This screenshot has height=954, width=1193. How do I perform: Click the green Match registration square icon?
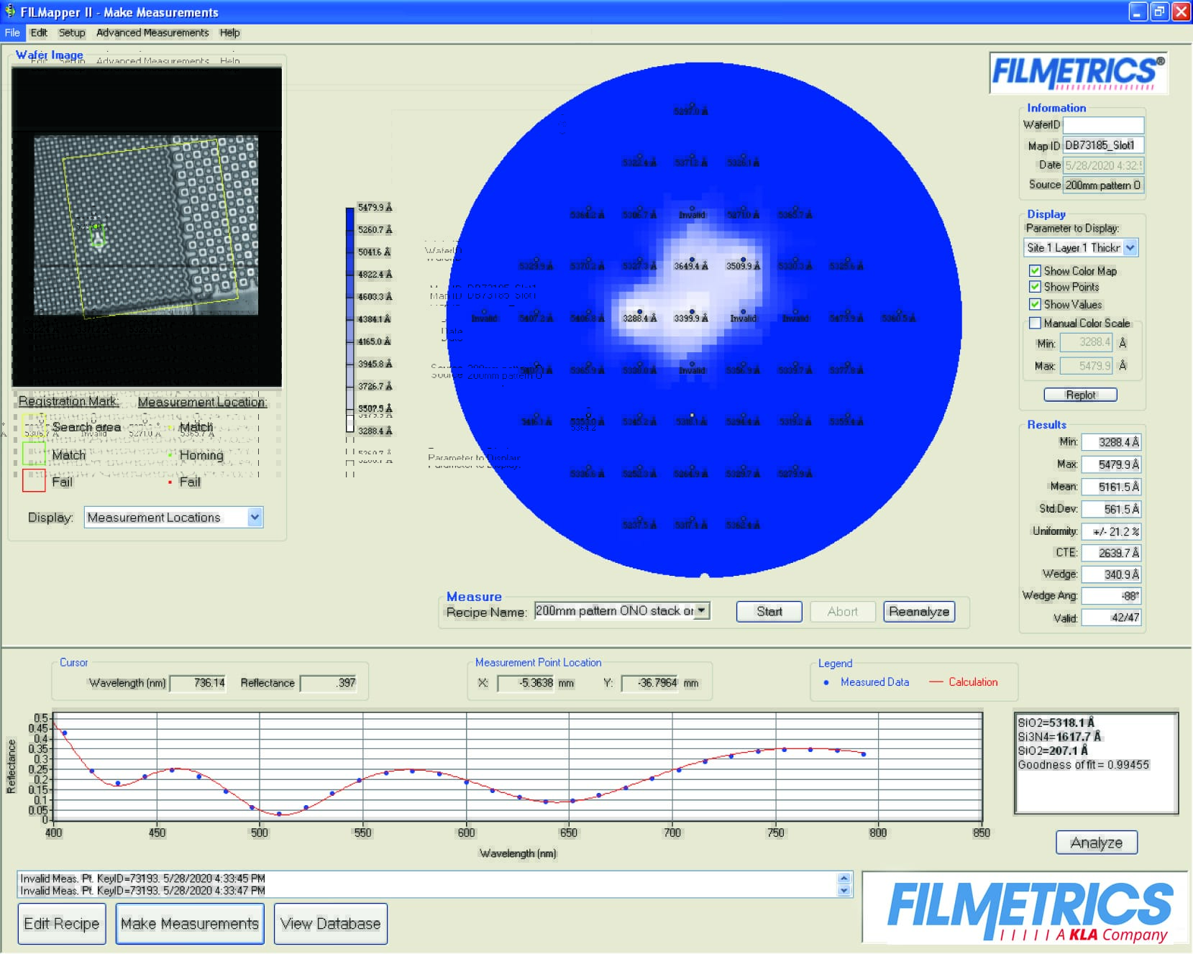34,454
